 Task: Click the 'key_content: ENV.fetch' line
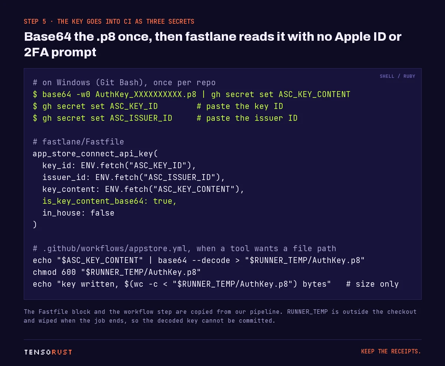pos(143,189)
